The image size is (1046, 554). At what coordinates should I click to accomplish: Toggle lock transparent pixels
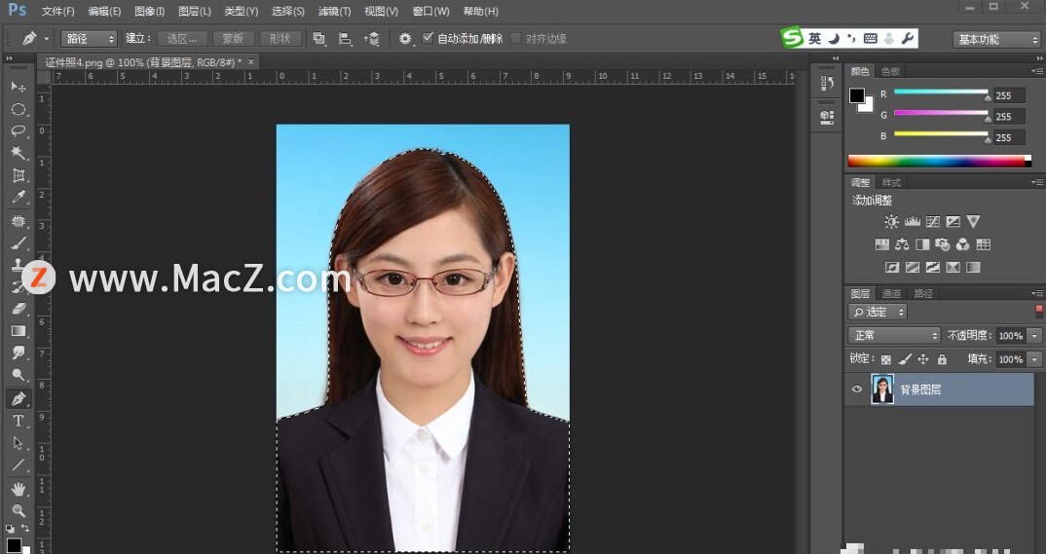[886, 359]
